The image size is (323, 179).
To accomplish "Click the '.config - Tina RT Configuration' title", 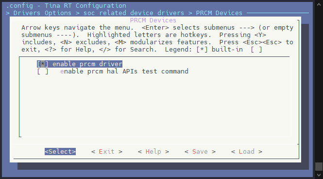I will (66, 5).
